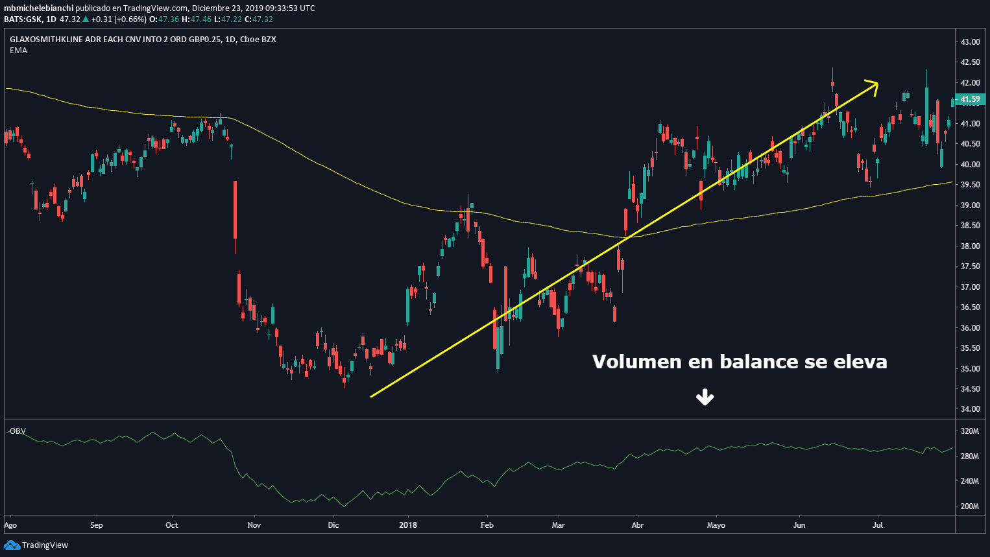Click the 36.50 price axis label
990x557 pixels.
[x=971, y=307]
